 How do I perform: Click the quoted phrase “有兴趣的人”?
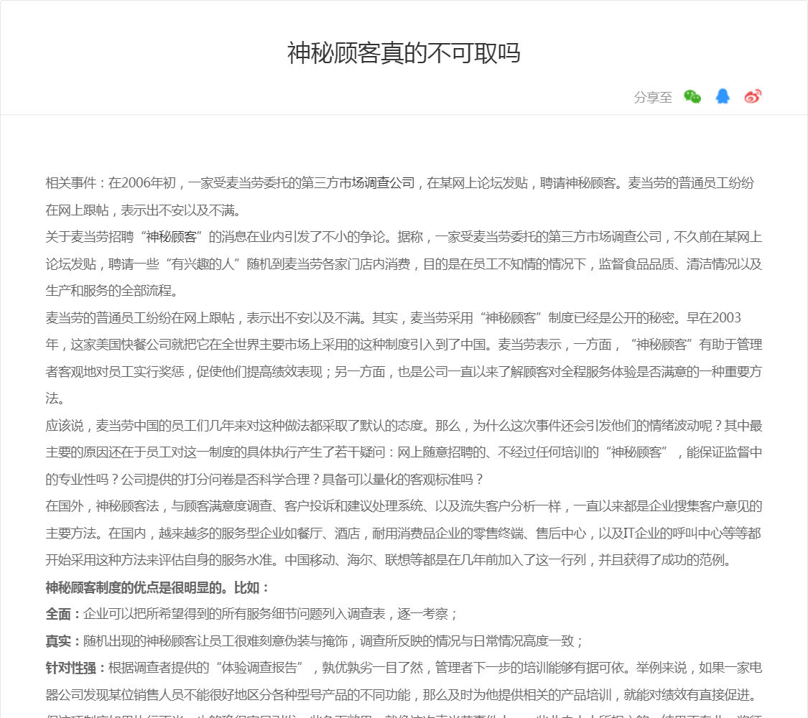click(203, 264)
